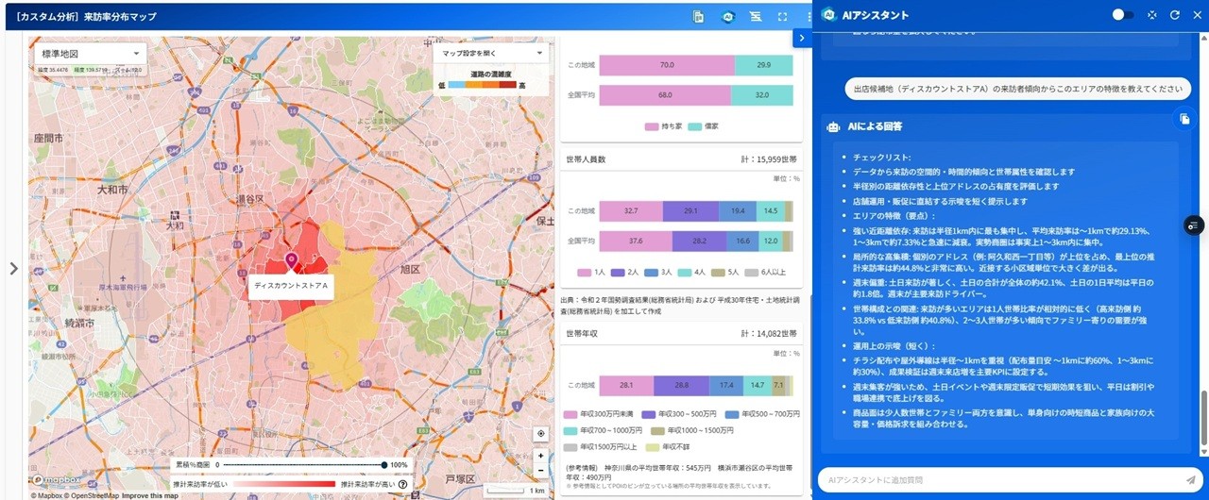Locate current position with map target button

click(540, 434)
